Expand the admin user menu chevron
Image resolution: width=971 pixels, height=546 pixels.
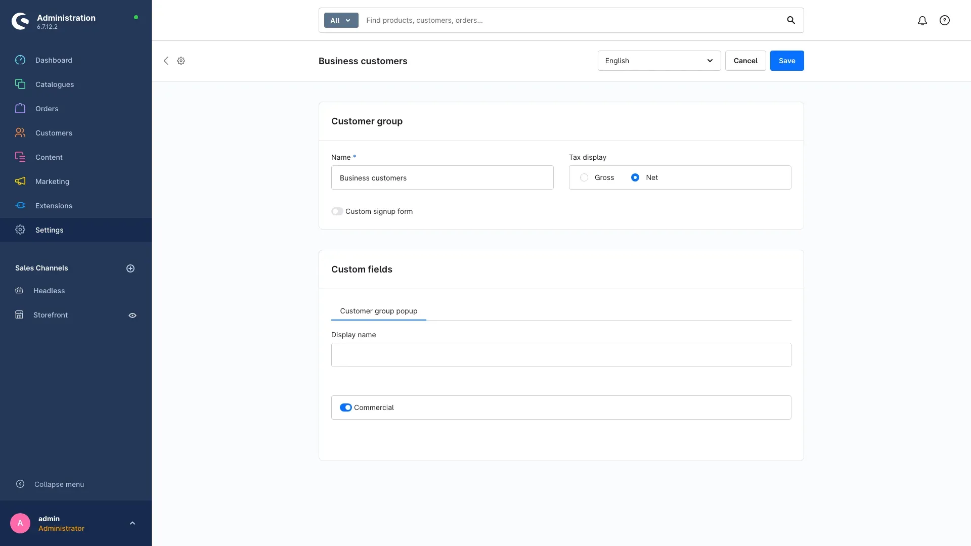133,523
